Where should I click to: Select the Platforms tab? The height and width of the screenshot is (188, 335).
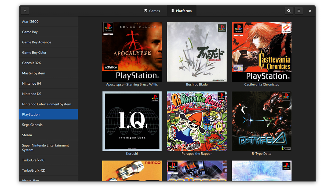181,11
